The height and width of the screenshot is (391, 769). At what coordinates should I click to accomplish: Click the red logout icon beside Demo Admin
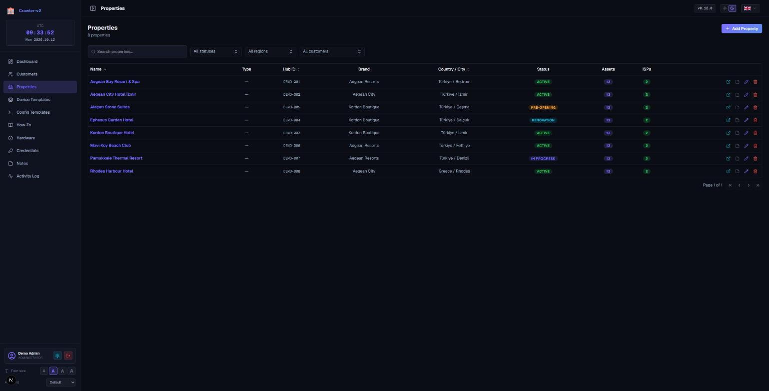pyautogui.click(x=68, y=356)
